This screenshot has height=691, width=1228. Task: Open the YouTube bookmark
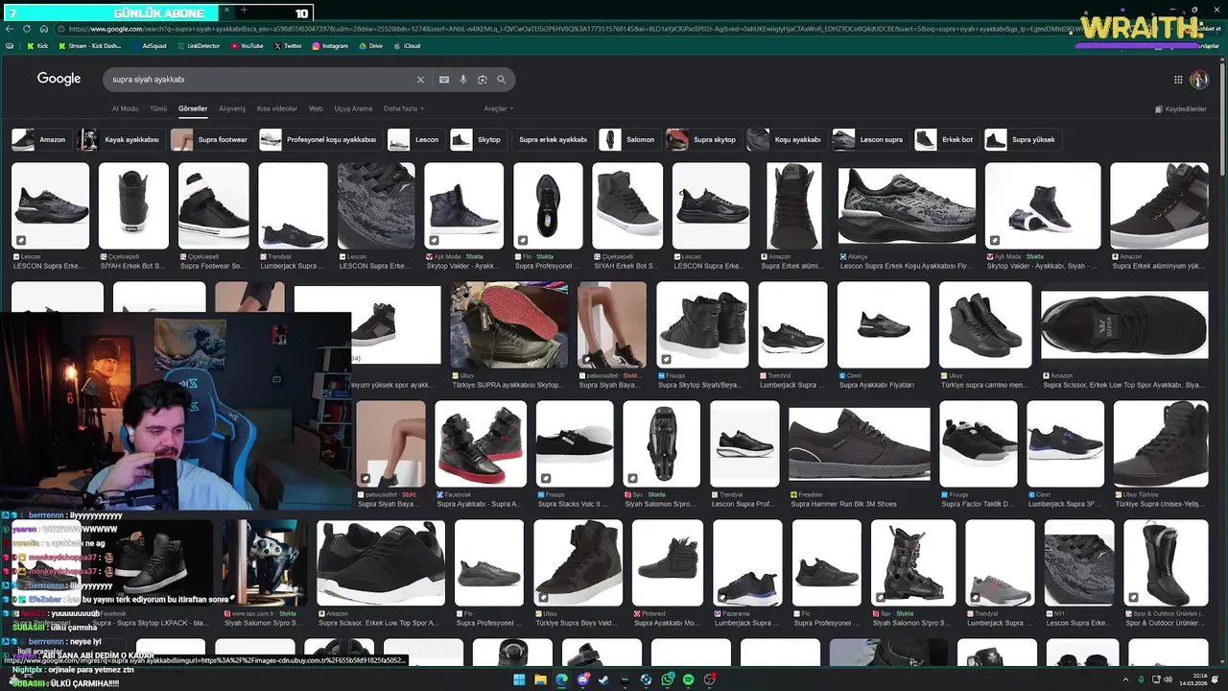click(247, 46)
